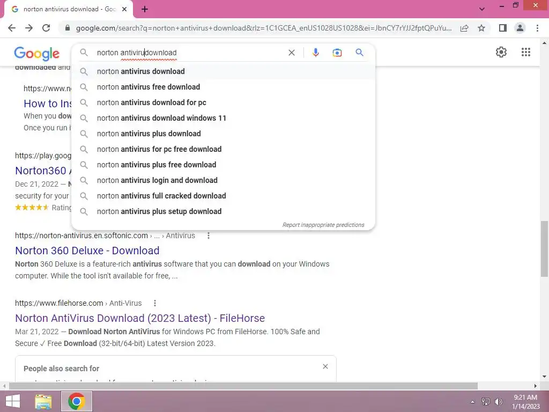Open Chrome side panel

(x=503, y=28)
